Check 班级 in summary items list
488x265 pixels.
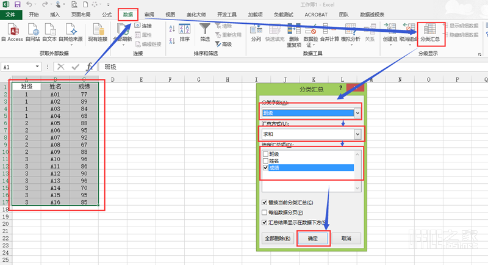(x=265, y=154)
